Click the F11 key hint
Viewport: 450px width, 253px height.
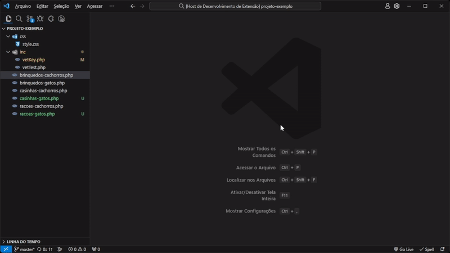[x=285, y=195]
